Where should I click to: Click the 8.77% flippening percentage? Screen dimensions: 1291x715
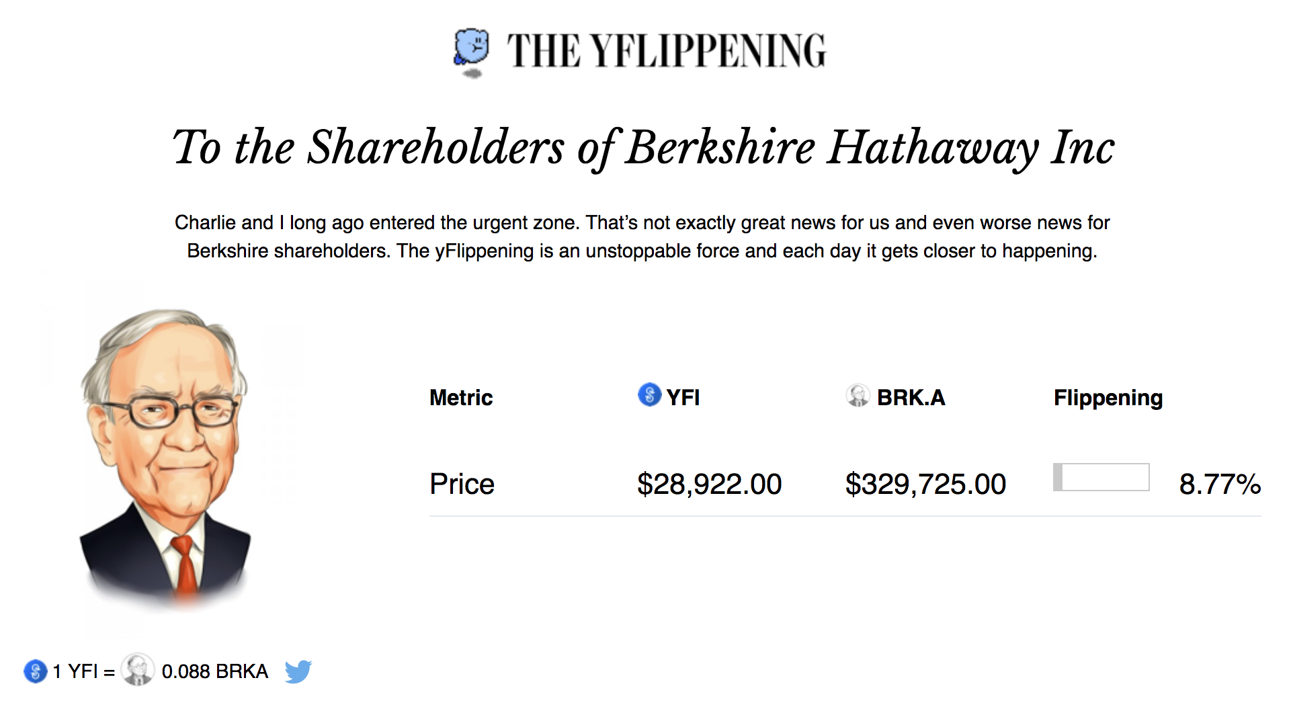(x=1220, y=485)
